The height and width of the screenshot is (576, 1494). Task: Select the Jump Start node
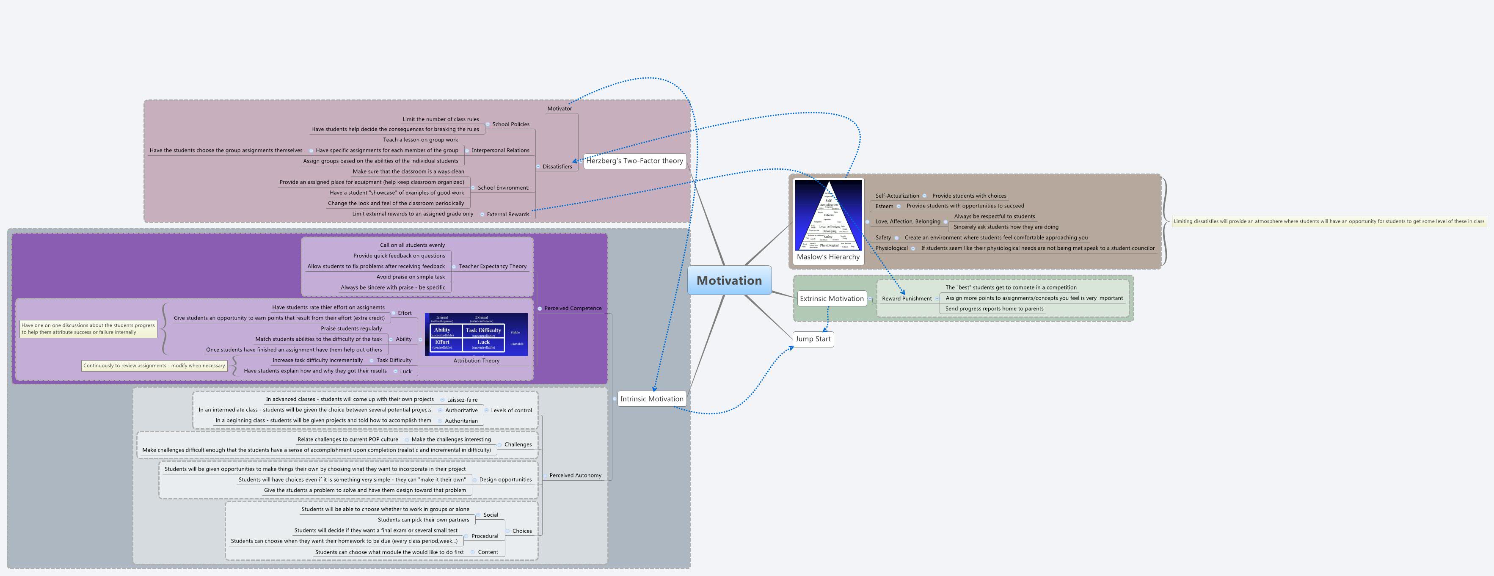pos(813,339)
